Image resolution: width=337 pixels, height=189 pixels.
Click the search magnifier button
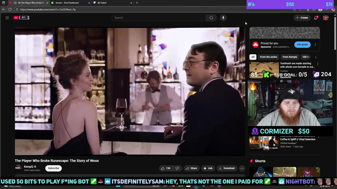[x=211, y=18]
